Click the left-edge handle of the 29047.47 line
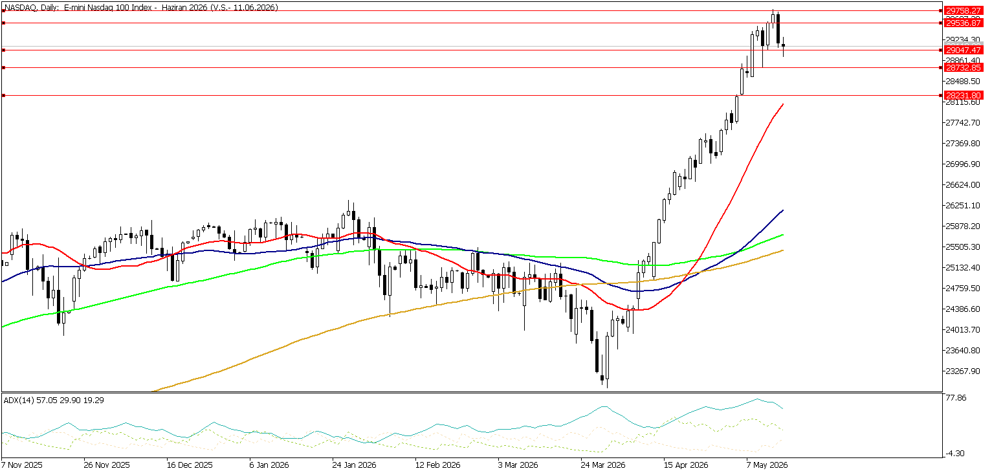Viewport: 992px width, 473px height. 3,50
